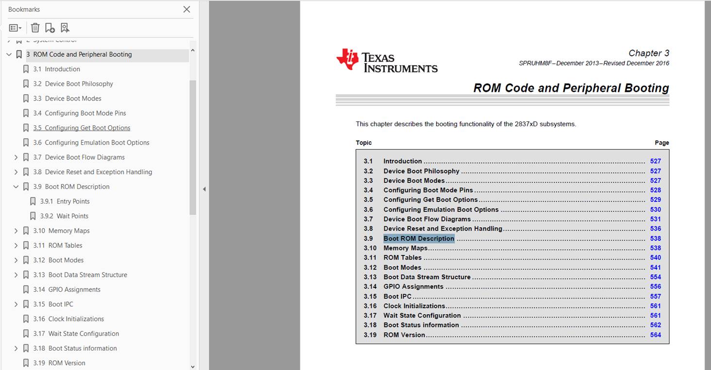Click page number 564 in the TOC
Viewport: 711px width, 370px height.
(x=655, y=335)
